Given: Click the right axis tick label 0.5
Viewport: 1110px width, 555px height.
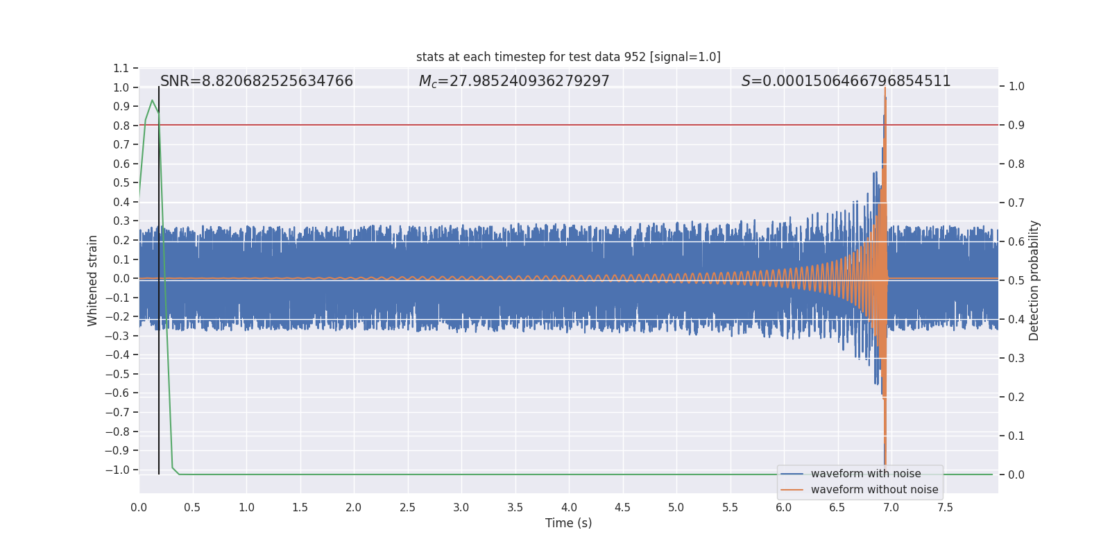Looking at the screenshot, I should tap(1016, 281).
